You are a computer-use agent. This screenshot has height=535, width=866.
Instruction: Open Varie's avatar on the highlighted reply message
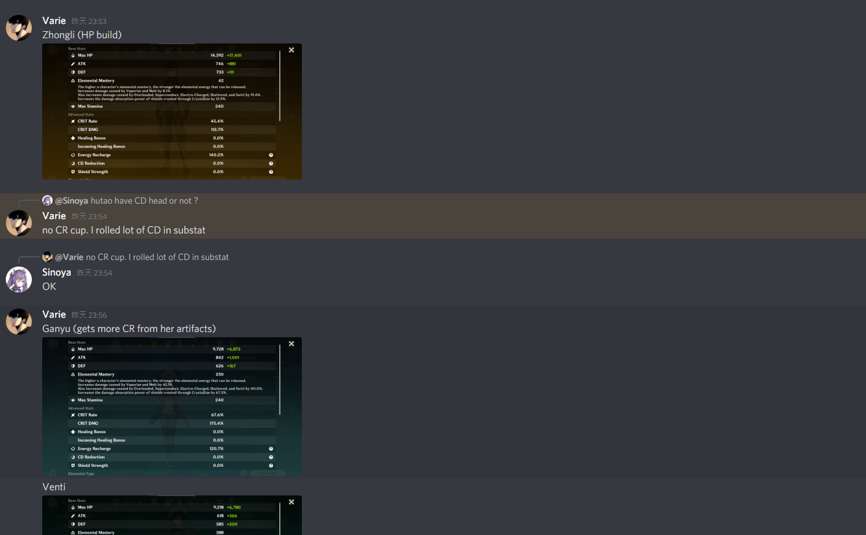pyautogui.click(x=19, y=222)
